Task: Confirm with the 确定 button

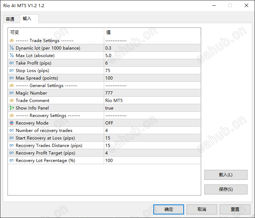Action: (169, 209)
